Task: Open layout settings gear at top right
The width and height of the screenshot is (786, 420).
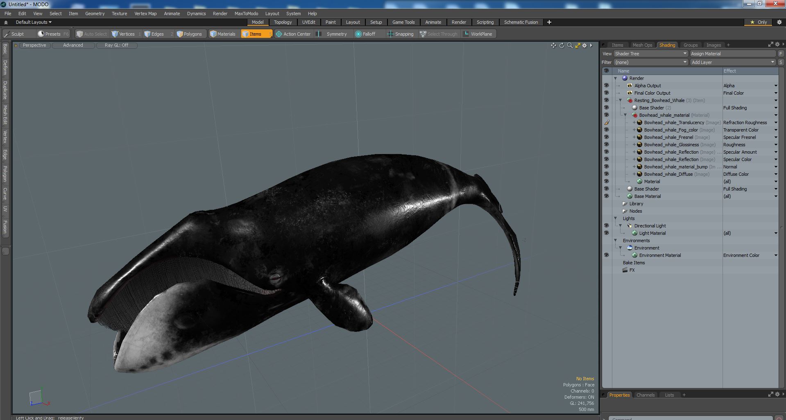Action: (x=779, y=22)
